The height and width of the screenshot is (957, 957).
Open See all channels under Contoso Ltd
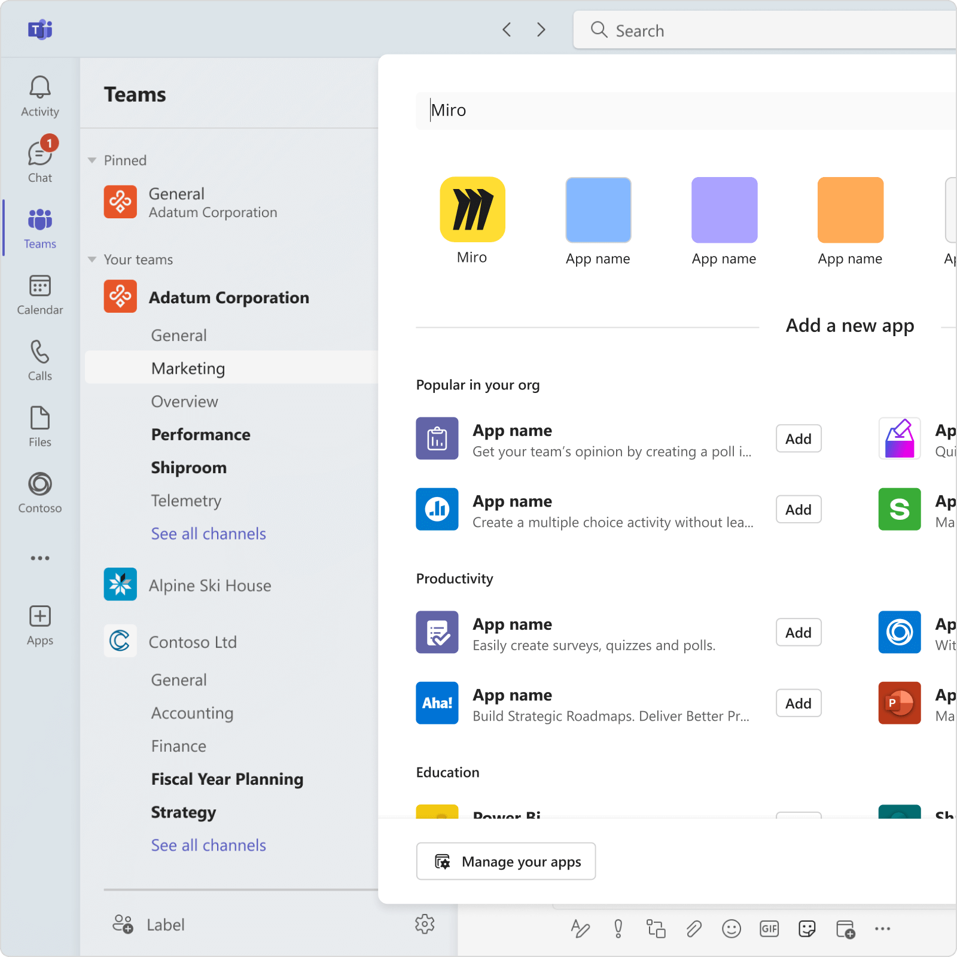point(208,845)
